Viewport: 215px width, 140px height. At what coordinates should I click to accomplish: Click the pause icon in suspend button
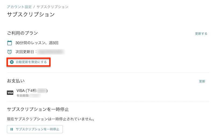click(x=12, y=129)
